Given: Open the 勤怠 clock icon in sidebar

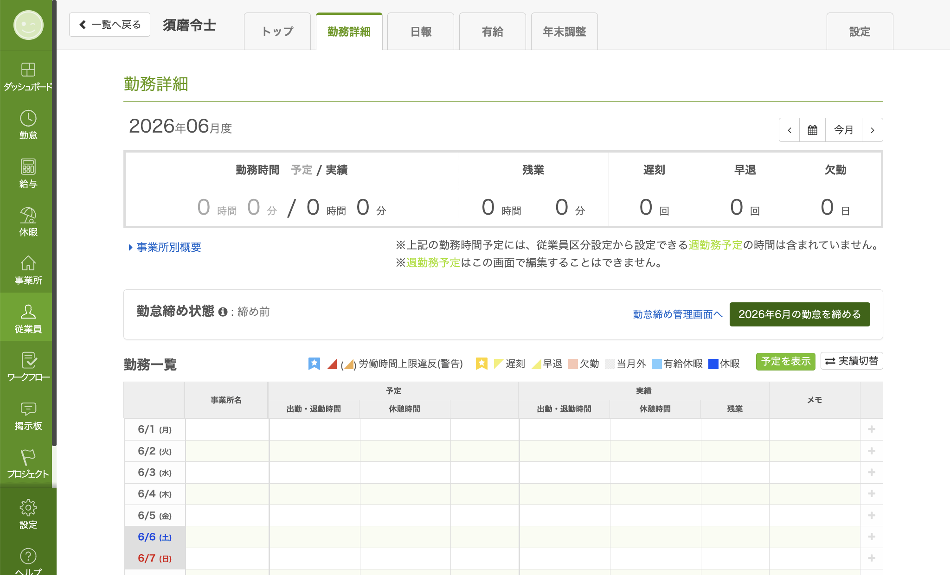Looking at the screenshot, I should (x=28, y=118).
